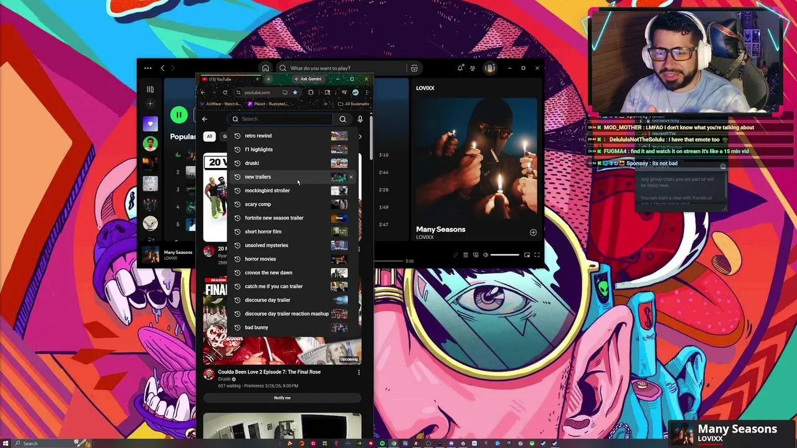The width and height of the screenshot is (797, 448).
Task: Remove 'new trailers' from history
Action: pos(351,177)
